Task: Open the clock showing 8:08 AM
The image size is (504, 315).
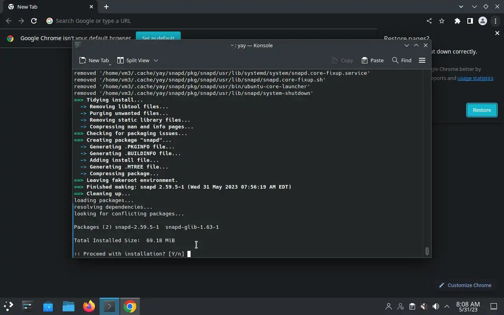Action: [468, 306]
